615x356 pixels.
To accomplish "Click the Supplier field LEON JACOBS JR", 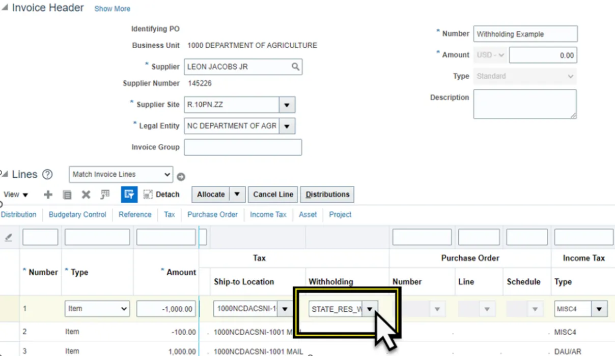I will click(x=237, y=67).
